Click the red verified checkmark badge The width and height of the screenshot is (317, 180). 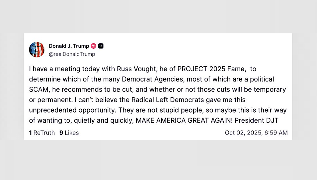[x=93, y=46]
